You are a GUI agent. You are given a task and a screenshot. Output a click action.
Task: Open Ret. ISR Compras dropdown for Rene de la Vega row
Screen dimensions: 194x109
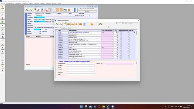click(112, 49)
